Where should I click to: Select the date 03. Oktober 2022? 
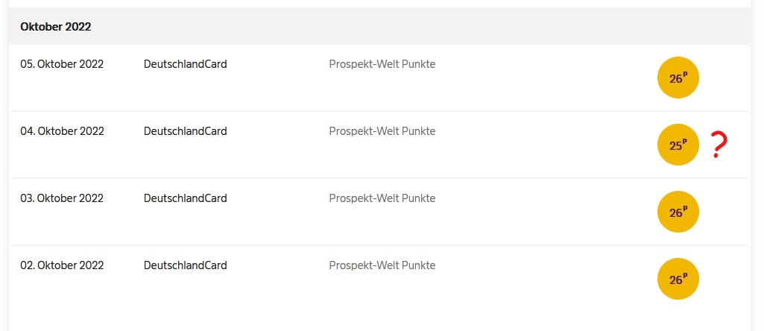pyautogui.click(x=62, y=198)
